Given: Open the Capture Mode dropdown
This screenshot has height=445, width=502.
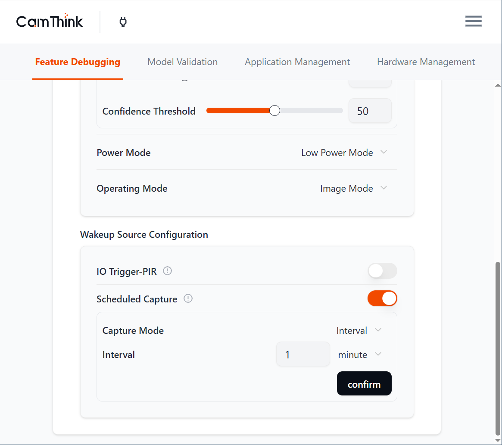Looking at the screenshot, I should (x=359, y=330).
